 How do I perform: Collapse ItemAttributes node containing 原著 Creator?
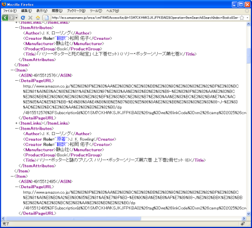click(x=16, y=129)
